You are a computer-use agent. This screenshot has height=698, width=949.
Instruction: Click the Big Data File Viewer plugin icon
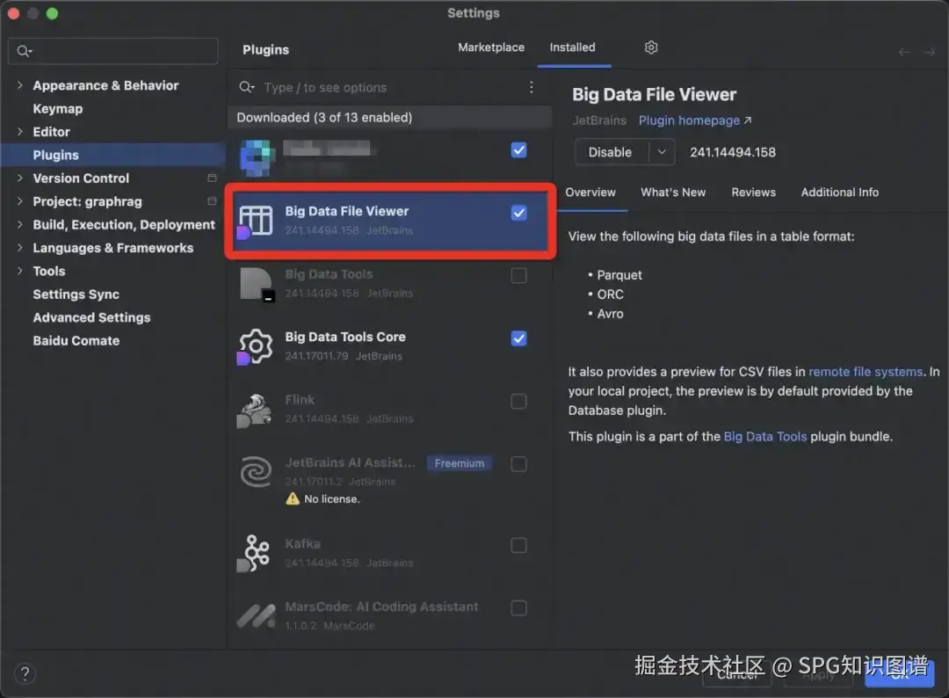tap(255, 221)
